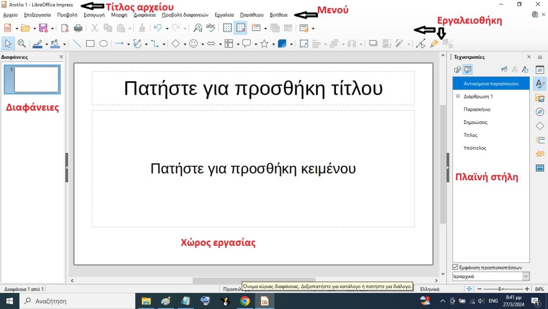The width and height of the screenshot is (548, 309).
Task: Print the presentation with the printer icon
Action: click(78, 28)
